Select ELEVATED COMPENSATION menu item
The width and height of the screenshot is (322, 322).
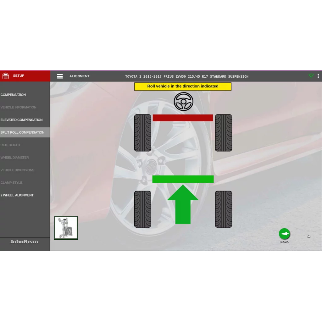point(22,120)
